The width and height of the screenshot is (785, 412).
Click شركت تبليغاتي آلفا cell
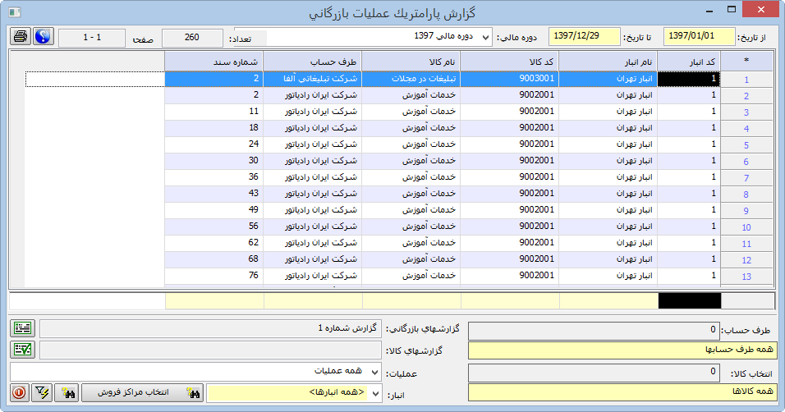tap(312, 79)
